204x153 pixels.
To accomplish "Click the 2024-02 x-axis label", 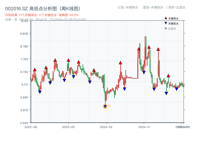I will (x=106, y=126).
